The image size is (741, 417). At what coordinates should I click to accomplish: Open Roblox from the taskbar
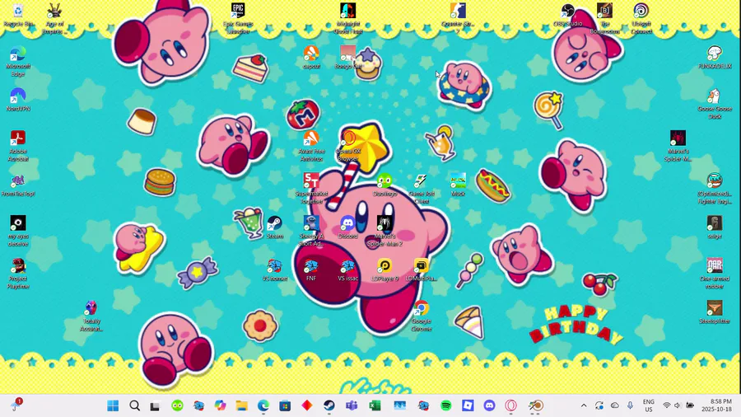tap(468, 405)
